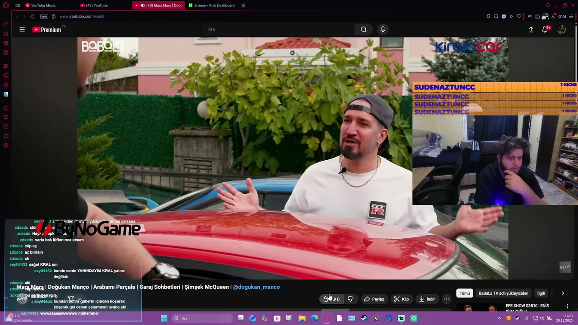Show hidden system tray icons
Screen dimensions: 578x325
(499, 318)
